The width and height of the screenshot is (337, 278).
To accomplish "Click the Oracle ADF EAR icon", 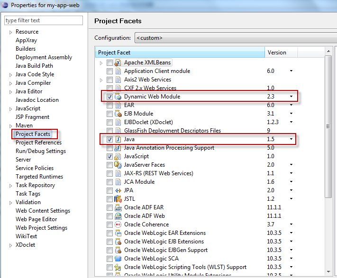I will pos(118,207).
